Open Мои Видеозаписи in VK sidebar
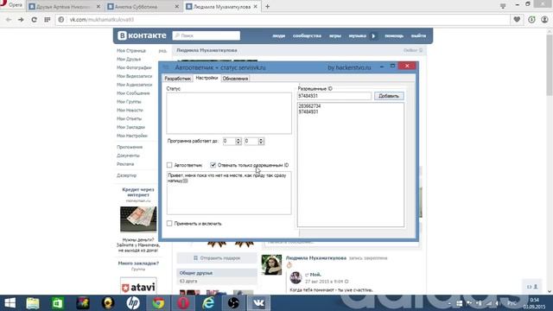This screenshot has width=553, height=311. coord(135,76)
